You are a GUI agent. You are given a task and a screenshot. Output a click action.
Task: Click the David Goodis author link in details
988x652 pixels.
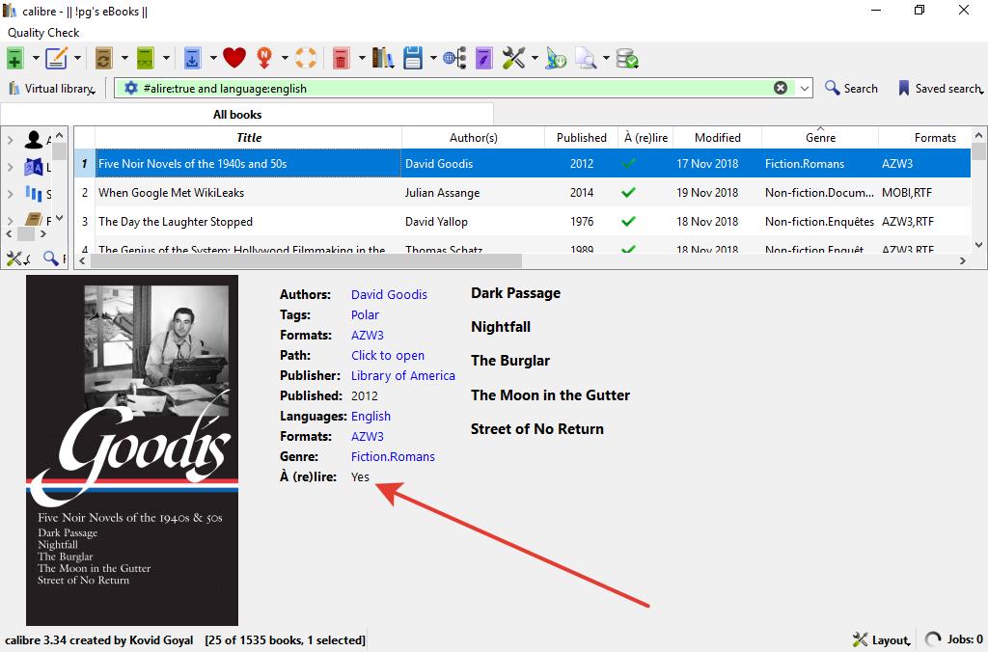pos(389,295)
